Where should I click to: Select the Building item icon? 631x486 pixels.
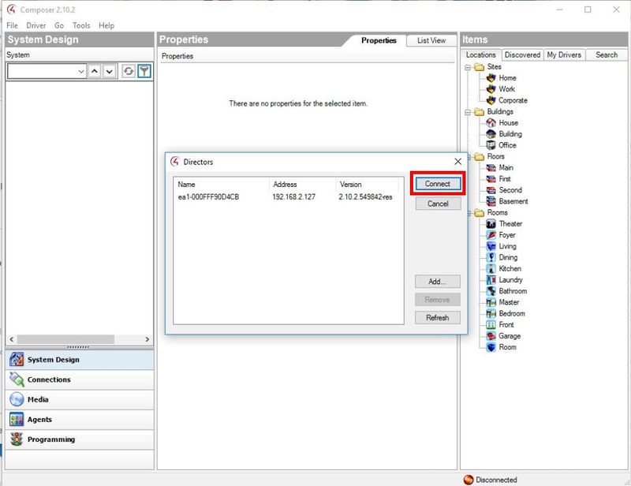491,133
